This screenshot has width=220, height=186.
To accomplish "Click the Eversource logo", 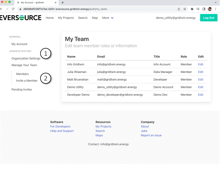I will click(x=20, y=17).
